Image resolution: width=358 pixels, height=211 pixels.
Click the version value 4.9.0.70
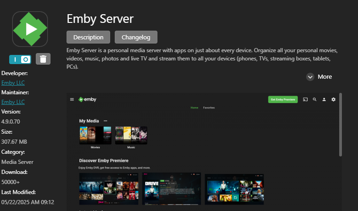coord(11,122)
